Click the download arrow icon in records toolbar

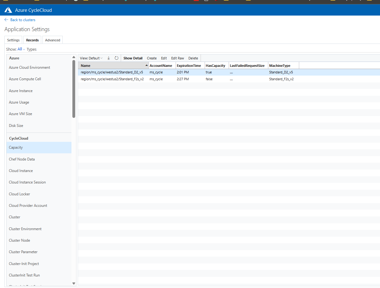point(109,58)
